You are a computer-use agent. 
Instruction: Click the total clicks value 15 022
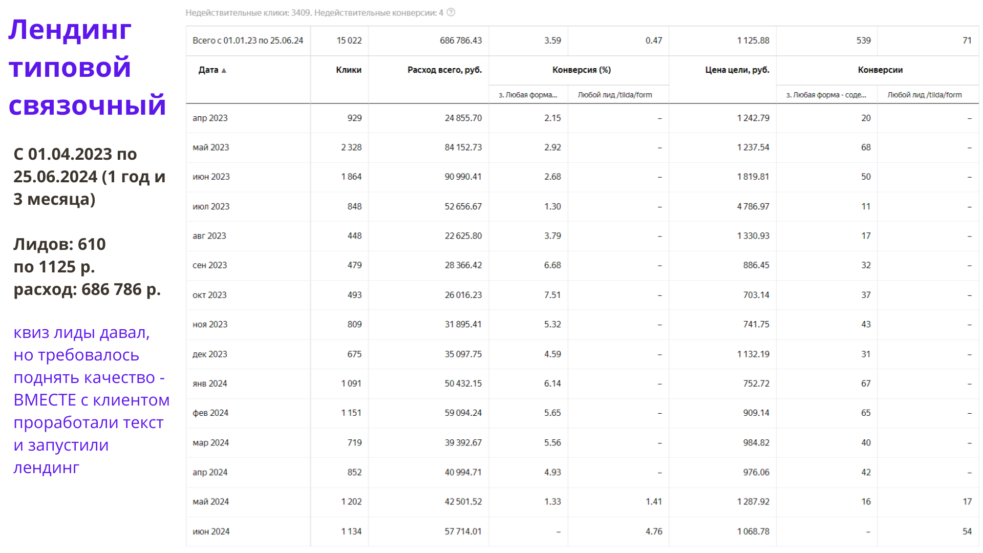coord(349,40)
